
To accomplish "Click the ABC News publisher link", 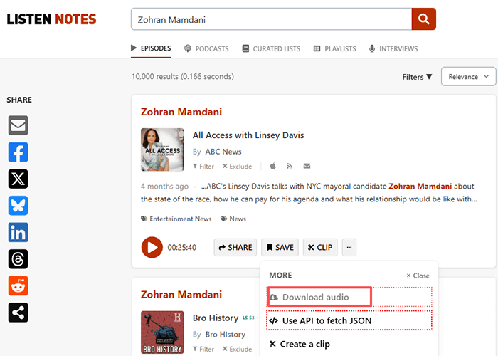I will 223,152.
